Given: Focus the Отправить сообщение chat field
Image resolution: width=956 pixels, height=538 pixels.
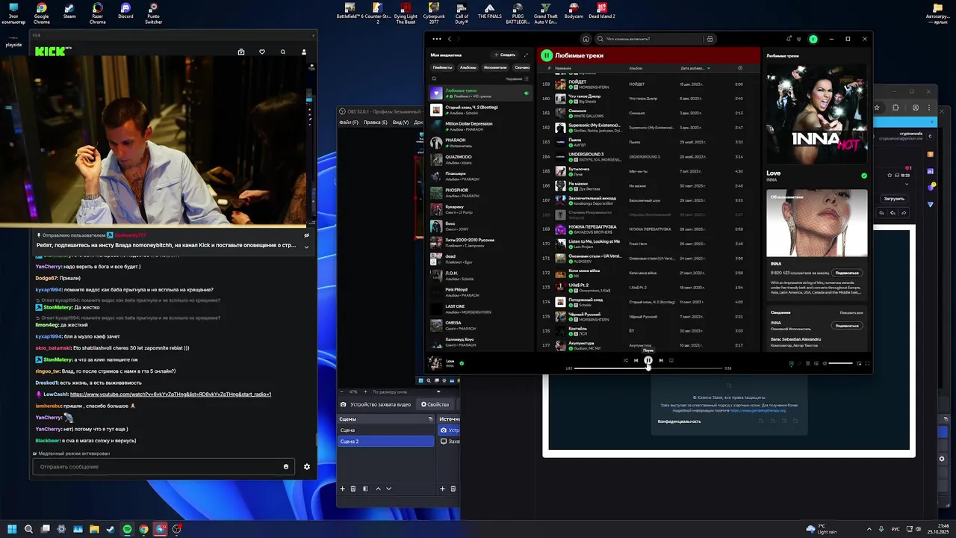Looking at the screenshot, I should point(163,466).
